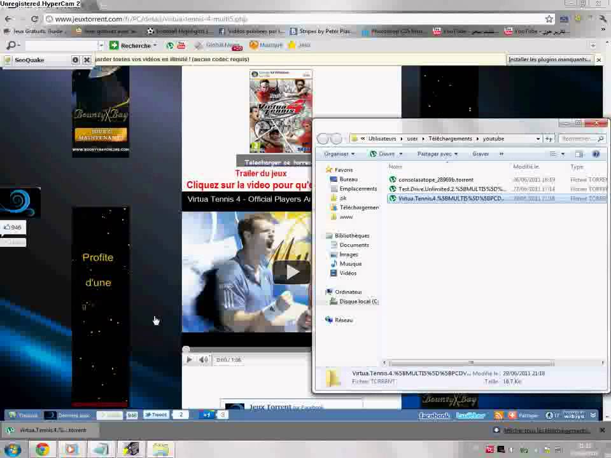Click the Windows Start orb
Image resolution: width=611 pixels, height=458 pixels.
[13, 449]
